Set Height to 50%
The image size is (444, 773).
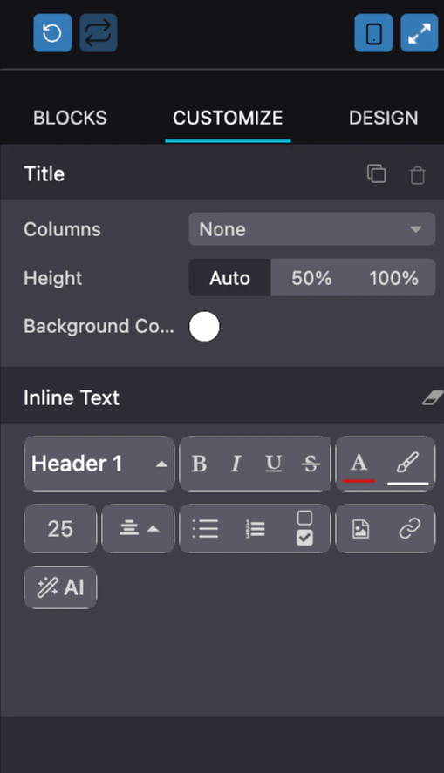pyautogui.click(x=311, y=277)
